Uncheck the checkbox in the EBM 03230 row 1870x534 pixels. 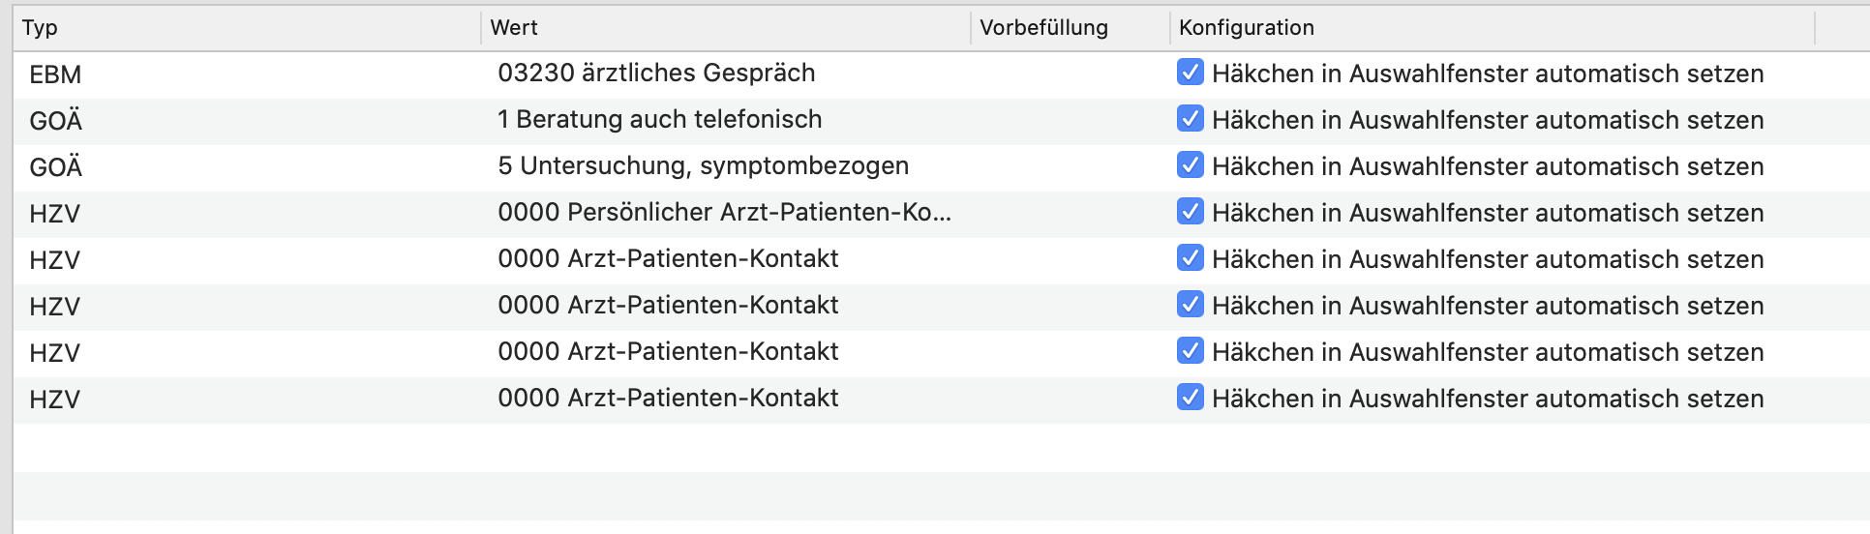pyautogui.click(x=1190, y=73)
